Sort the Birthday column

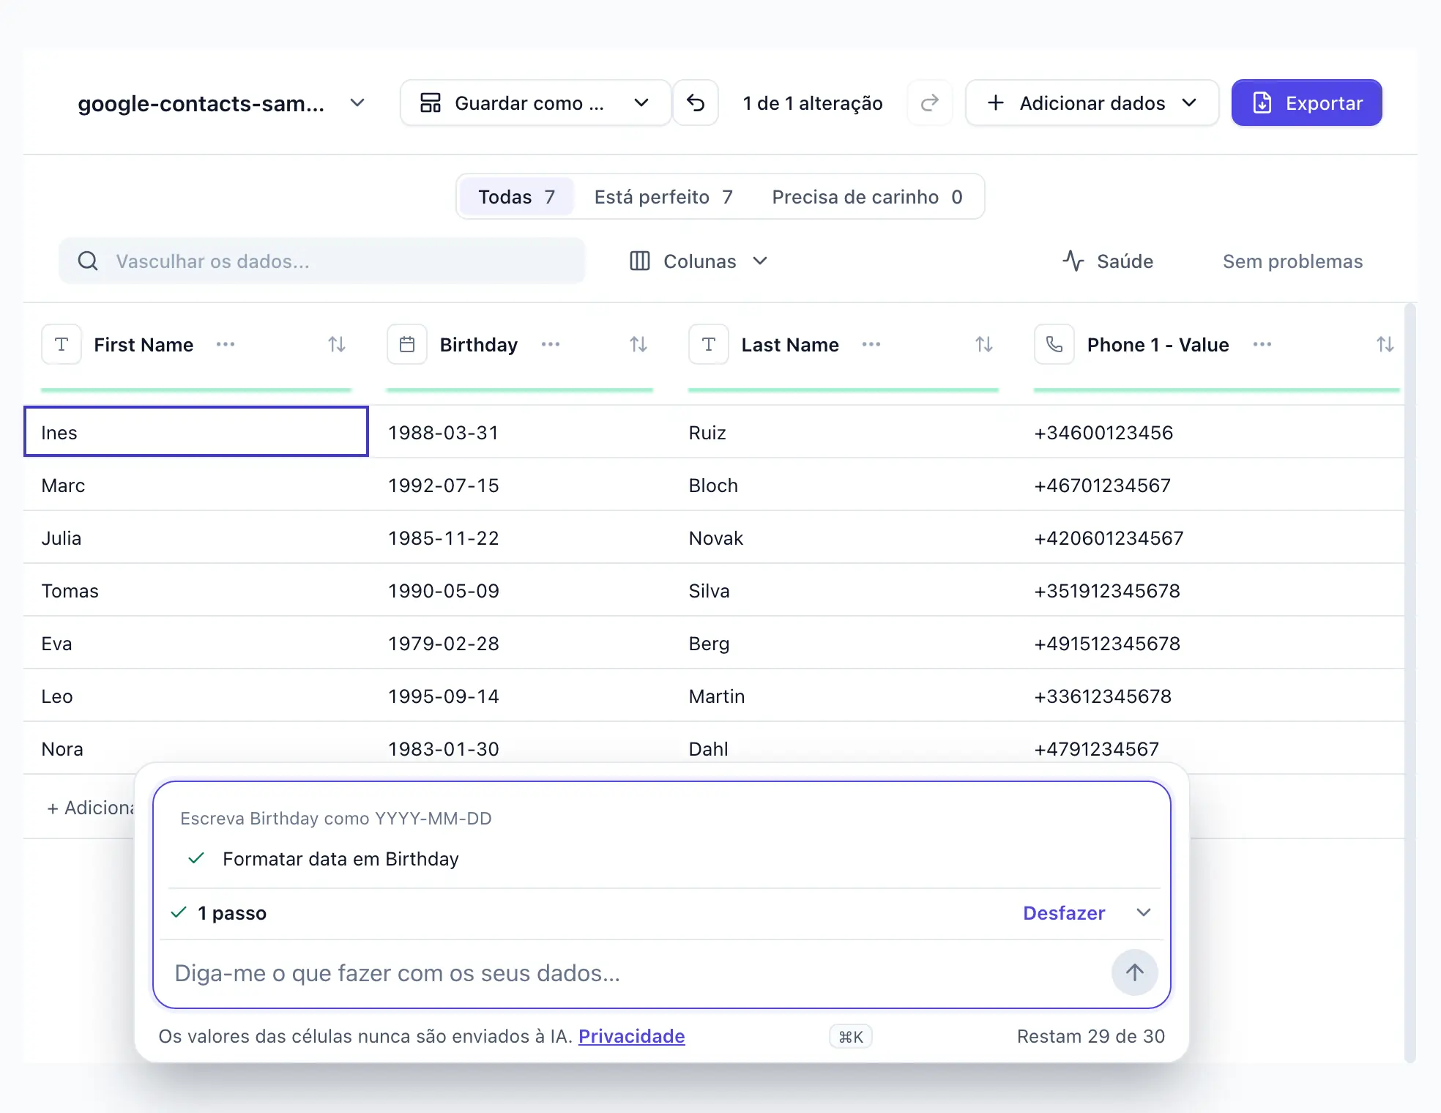(x=638, y=344)
